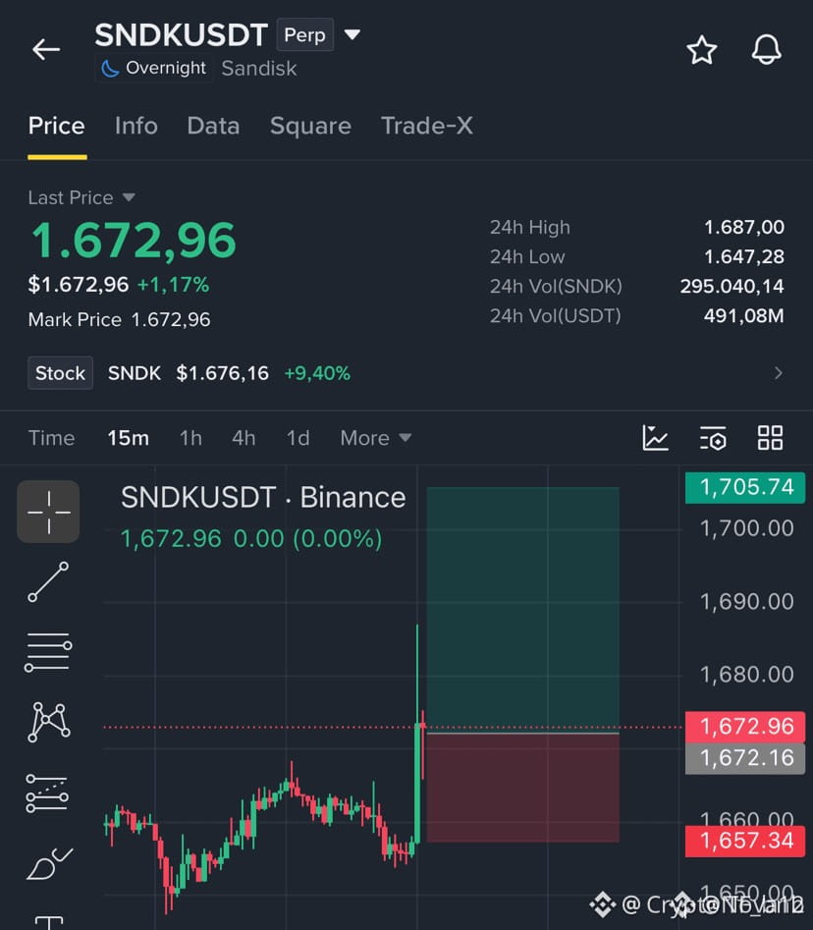Open the Trade-X tab
Viewport: 813px width, 930px height.
tap(427, 126)
